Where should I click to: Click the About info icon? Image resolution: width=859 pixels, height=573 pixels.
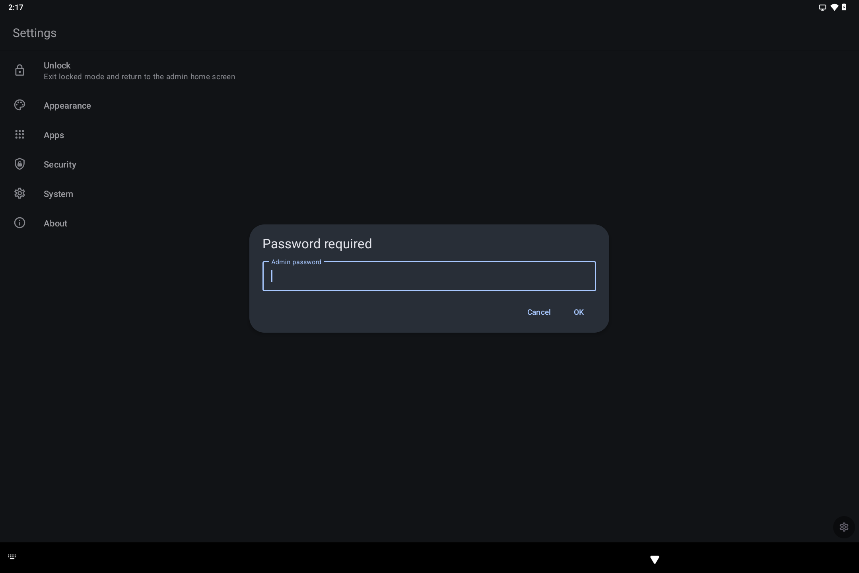(19, 223)
